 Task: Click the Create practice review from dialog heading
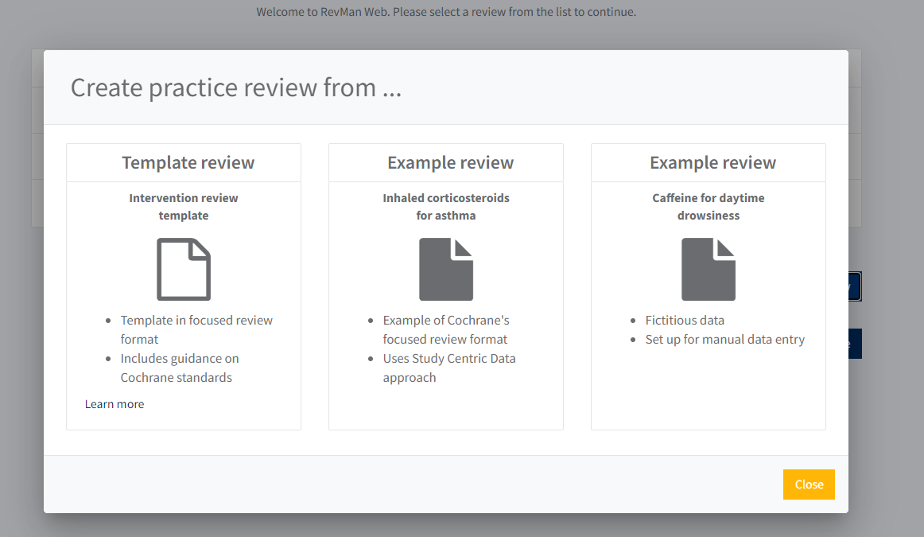click(x=236, y=88)
